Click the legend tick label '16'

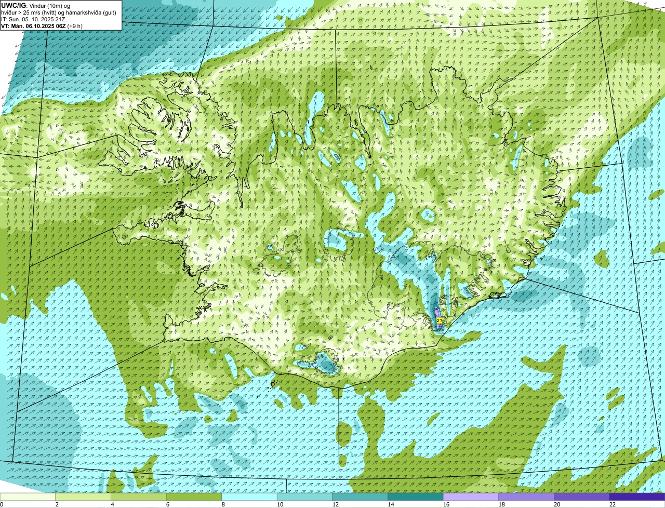click(x=446, y=504)
